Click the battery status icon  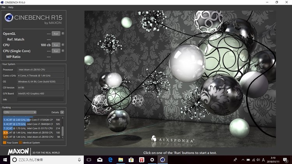pyautogui.click(x=248, y=160)
